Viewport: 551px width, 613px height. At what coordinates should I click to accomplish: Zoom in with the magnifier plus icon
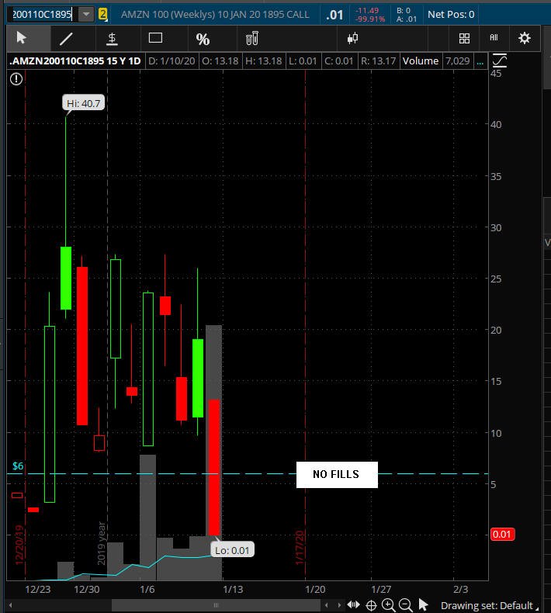pos(388,605)
